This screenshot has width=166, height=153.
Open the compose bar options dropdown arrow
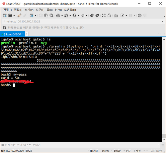point(158,145)
